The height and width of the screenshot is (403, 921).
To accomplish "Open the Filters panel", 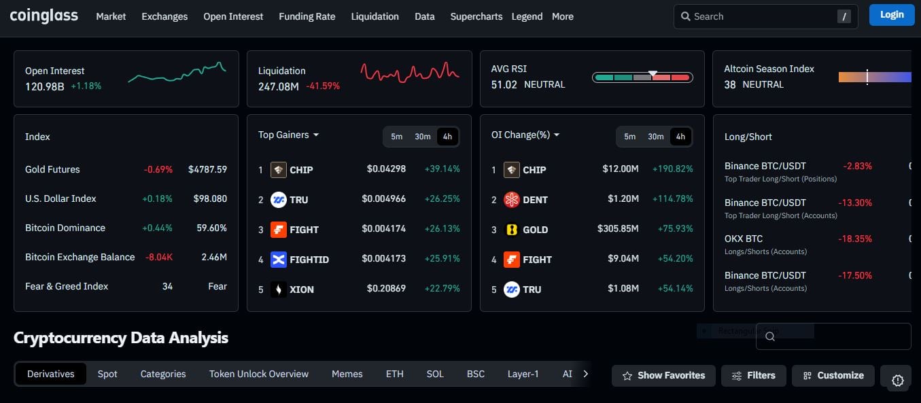I will tap(753, 374).
